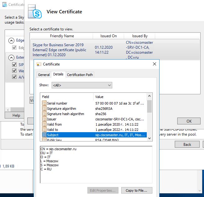Close the Certificate dialog
Image resolution: width=204 pixels, height=197 pixels.
155,64
